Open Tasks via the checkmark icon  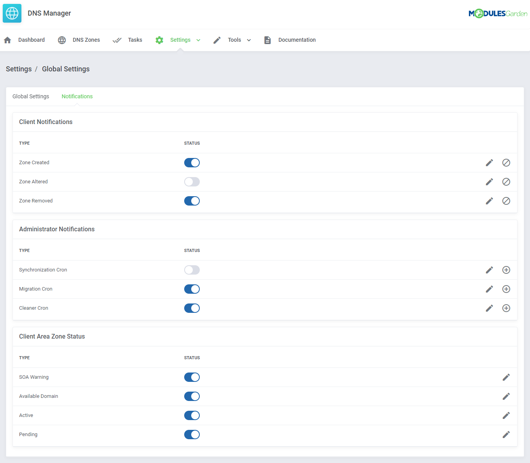click(x=117, y=40)
